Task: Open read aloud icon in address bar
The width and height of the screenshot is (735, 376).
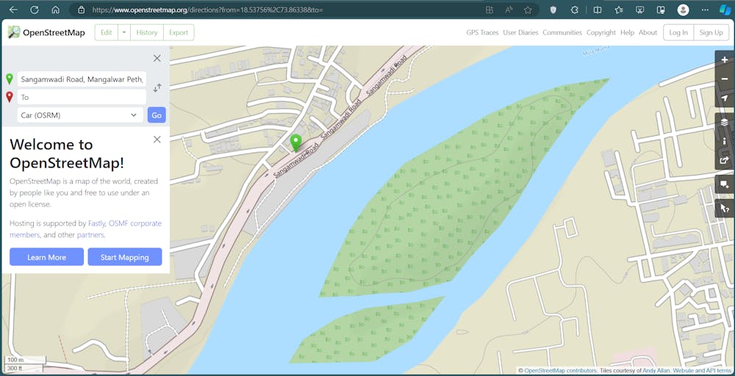Action: [509, 10]
